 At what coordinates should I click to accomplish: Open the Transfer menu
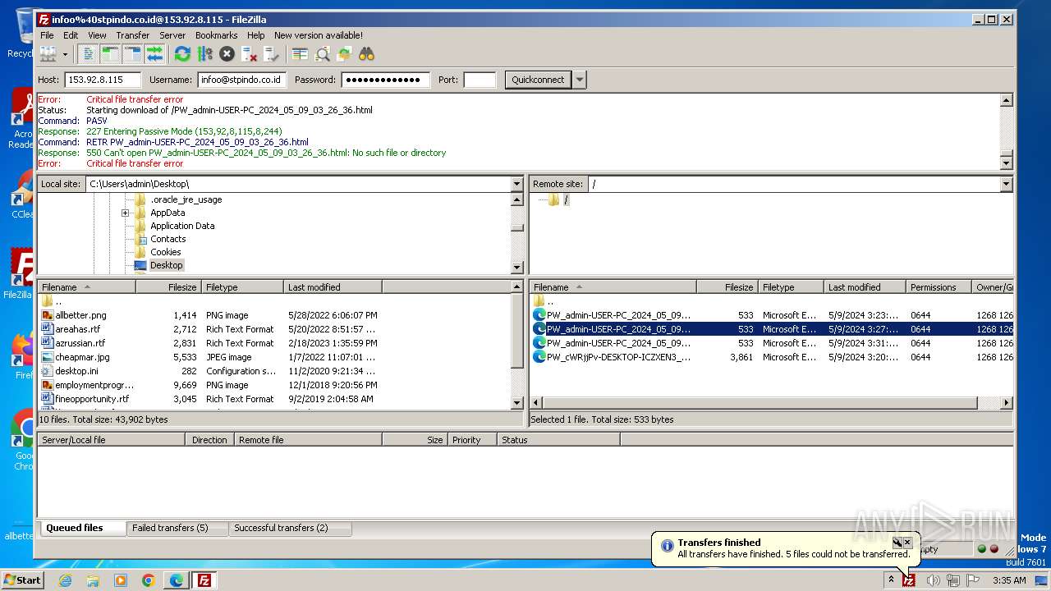coord(132,35)
